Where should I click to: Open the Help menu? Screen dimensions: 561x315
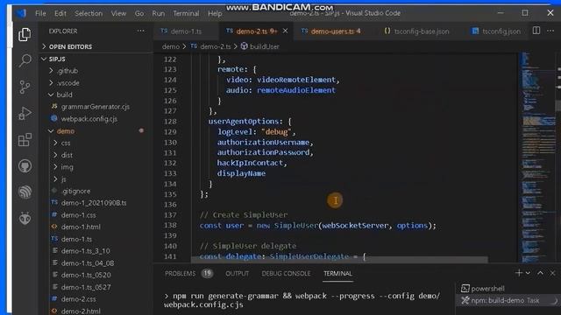[215, 14]
